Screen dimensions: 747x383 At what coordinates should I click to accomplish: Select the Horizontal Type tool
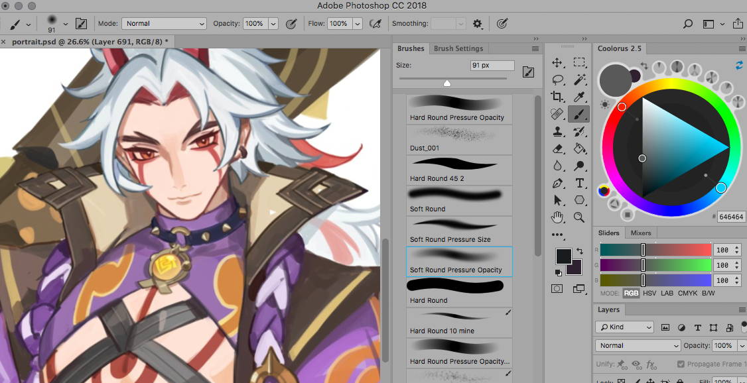click(579, 183)
